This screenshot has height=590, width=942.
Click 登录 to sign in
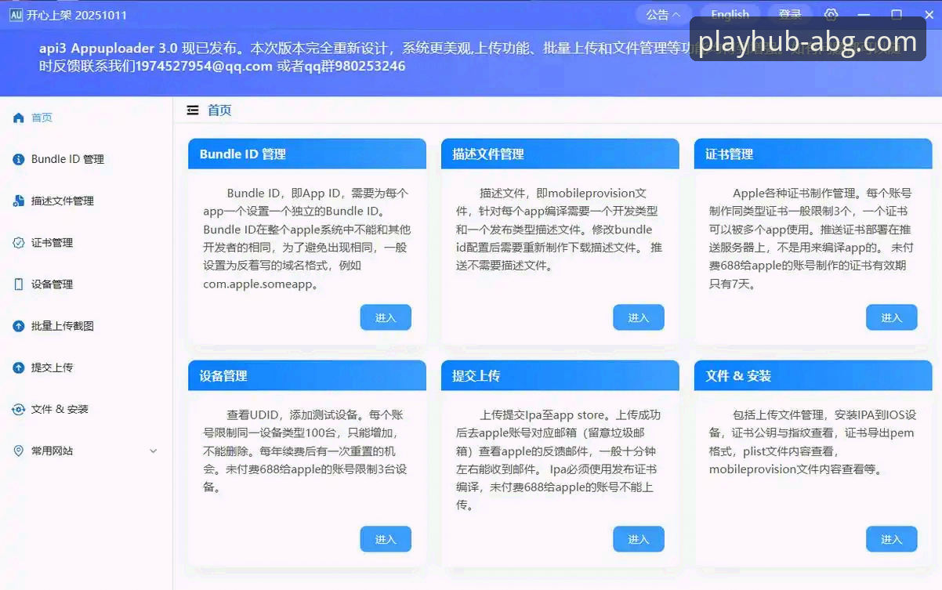(790, 14)
